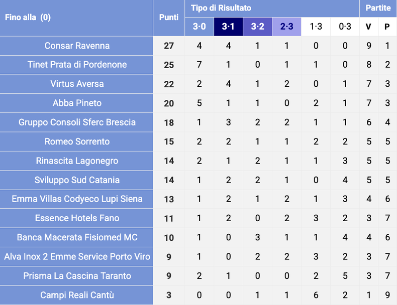
Task: Select the Virtus Aversa team
Action: (77, 84)
